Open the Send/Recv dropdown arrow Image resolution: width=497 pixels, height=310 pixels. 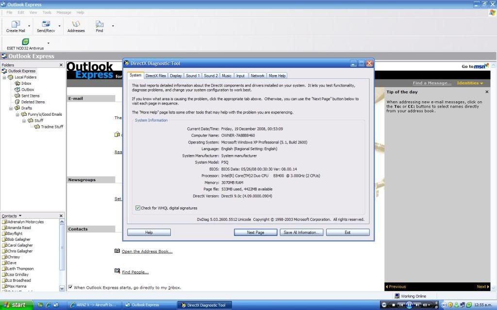[x=60, y=26]
